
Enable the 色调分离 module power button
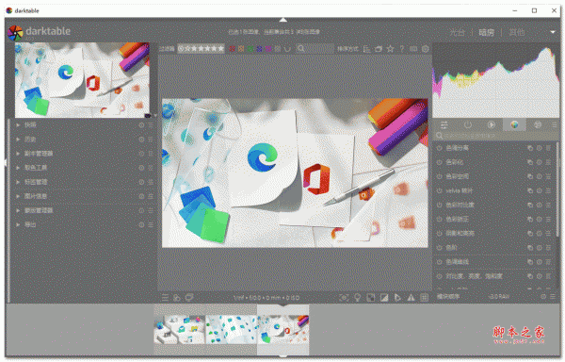click(x=439, y=148)
